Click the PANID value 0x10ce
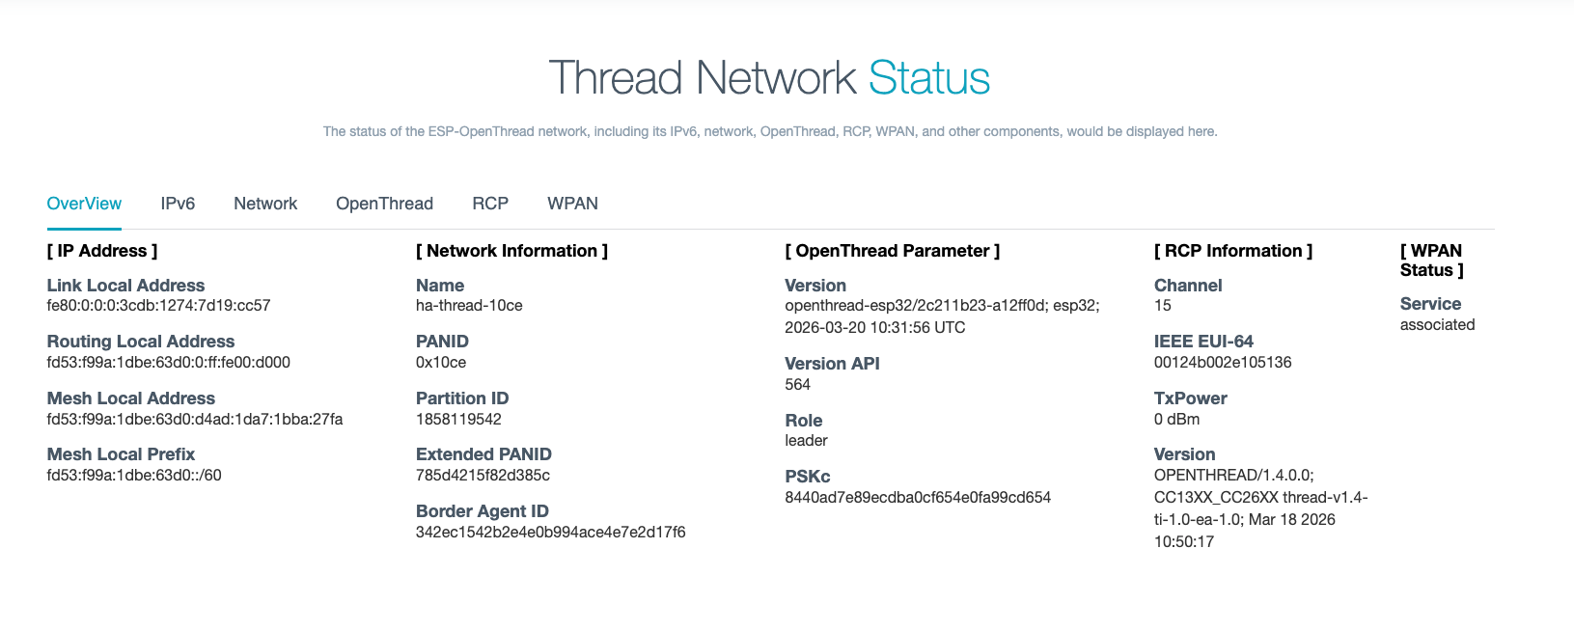 [x=441, y=363]
